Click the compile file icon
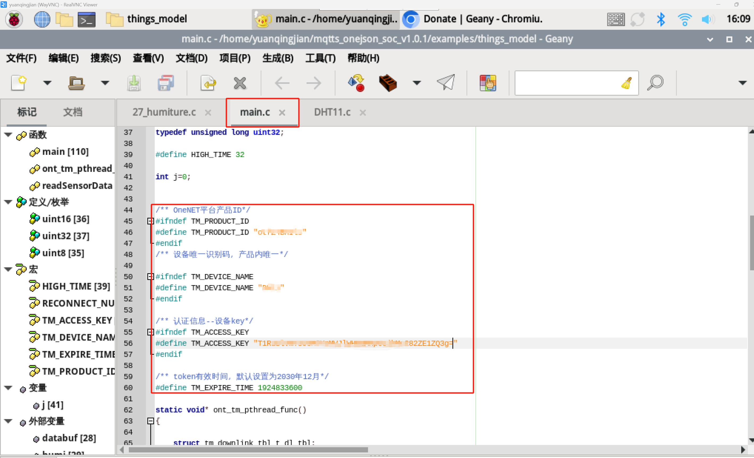The width and height of the screenshot is (754, 458). point(356,83)
